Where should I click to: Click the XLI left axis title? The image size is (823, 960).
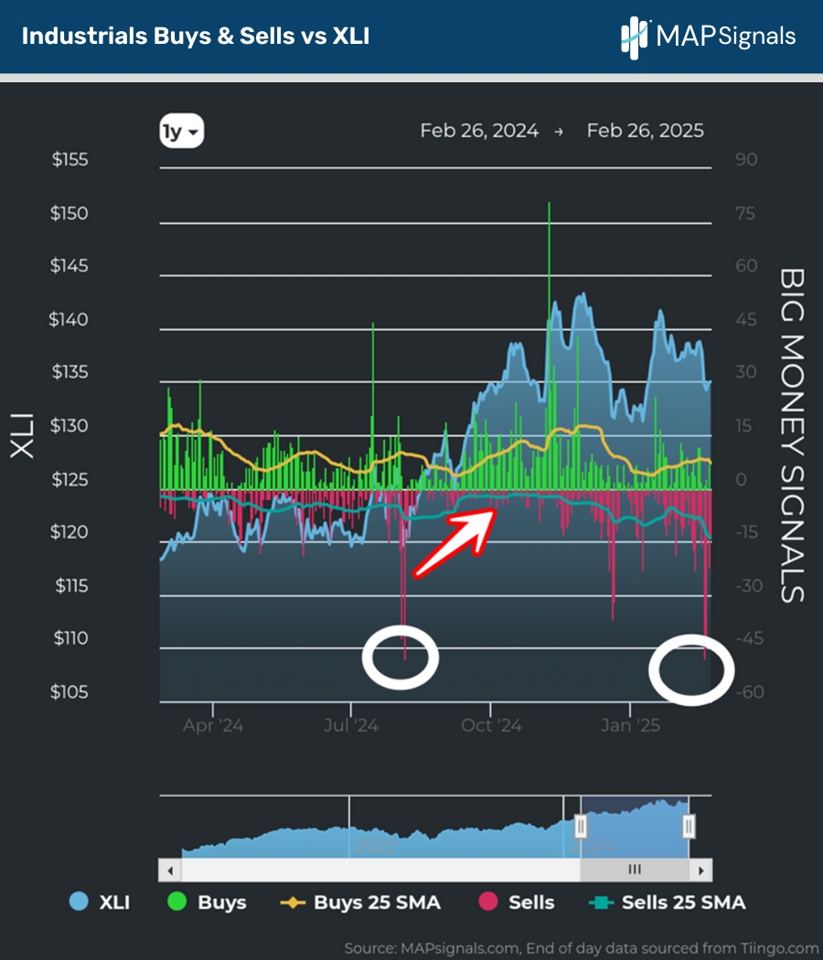(22, 436)
